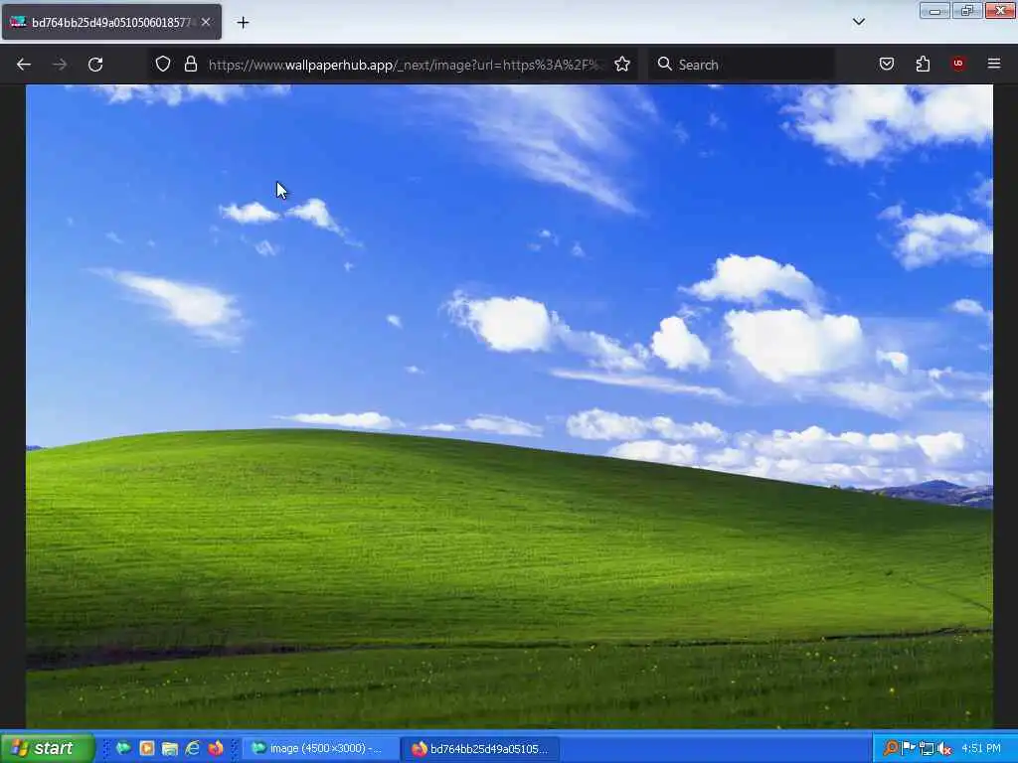Launch the orange media player quick launch icon

pos(147,748)
